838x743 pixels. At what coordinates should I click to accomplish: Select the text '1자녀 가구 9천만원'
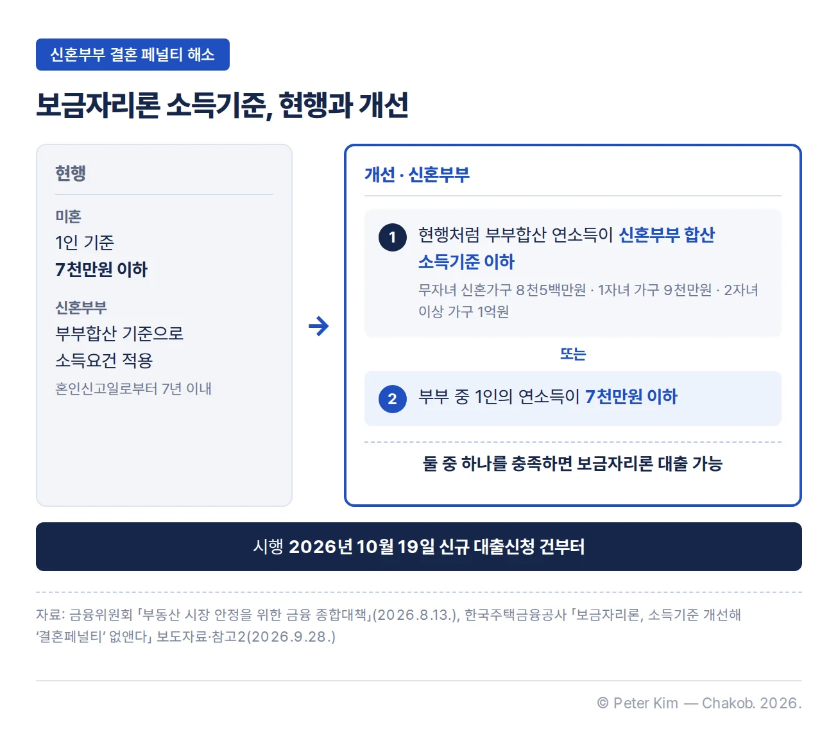point(654,290)
